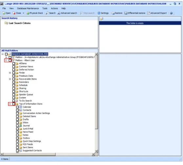Click the Open toolbar icon
Screen dimensions: 183x165
[4, 13]
